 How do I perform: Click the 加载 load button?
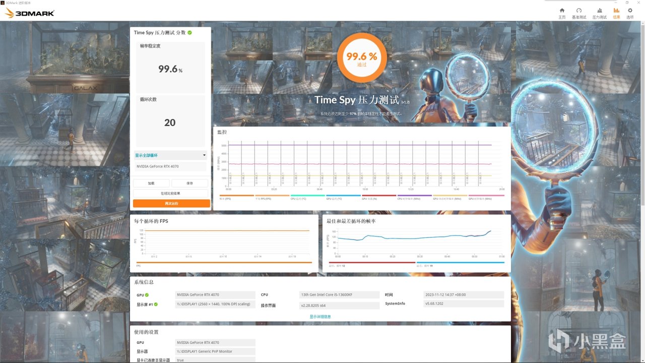151,184
